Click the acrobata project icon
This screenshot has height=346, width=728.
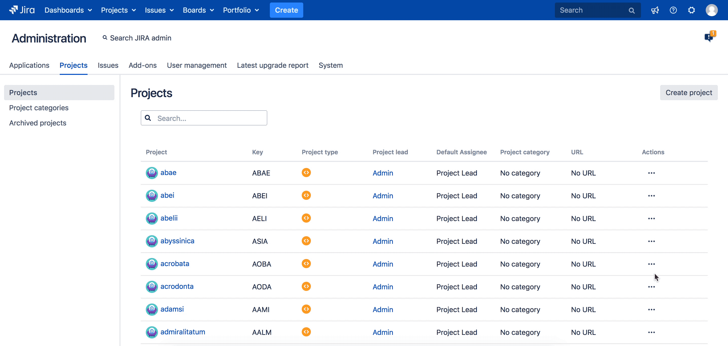151,264
